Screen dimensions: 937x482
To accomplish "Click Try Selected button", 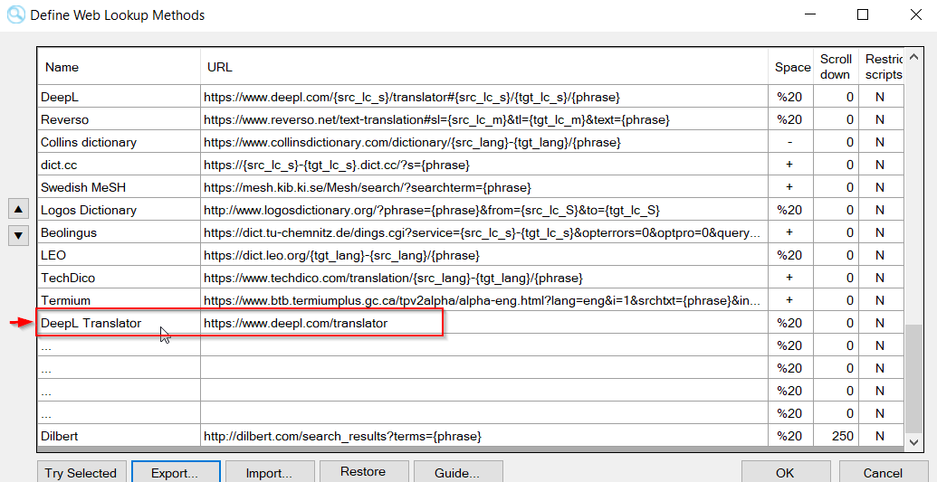I will 81,473.
